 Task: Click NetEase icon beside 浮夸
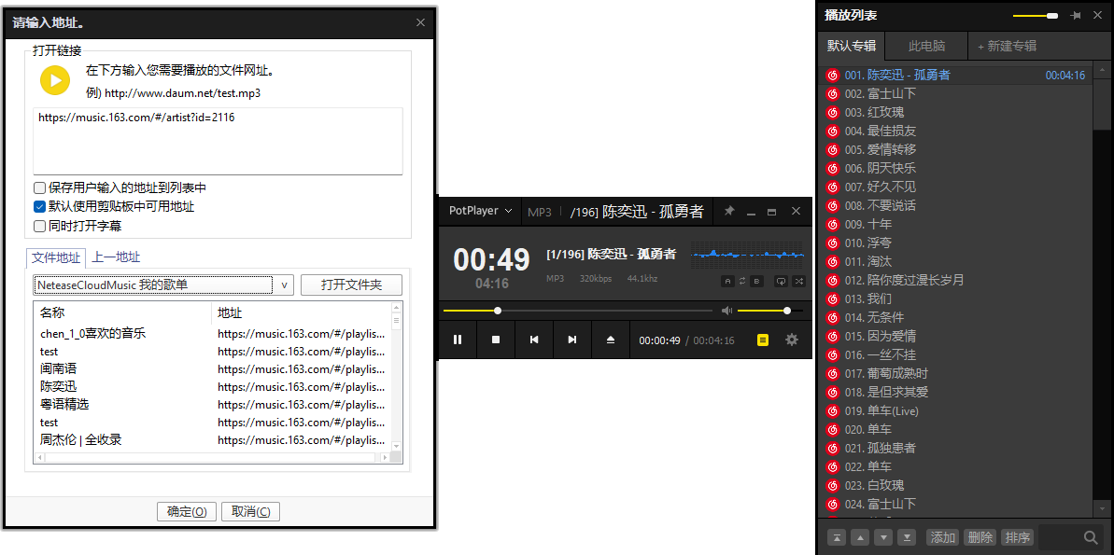click(x=833, y=243)
